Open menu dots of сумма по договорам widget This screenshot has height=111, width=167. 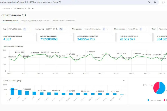coord(71,35)
